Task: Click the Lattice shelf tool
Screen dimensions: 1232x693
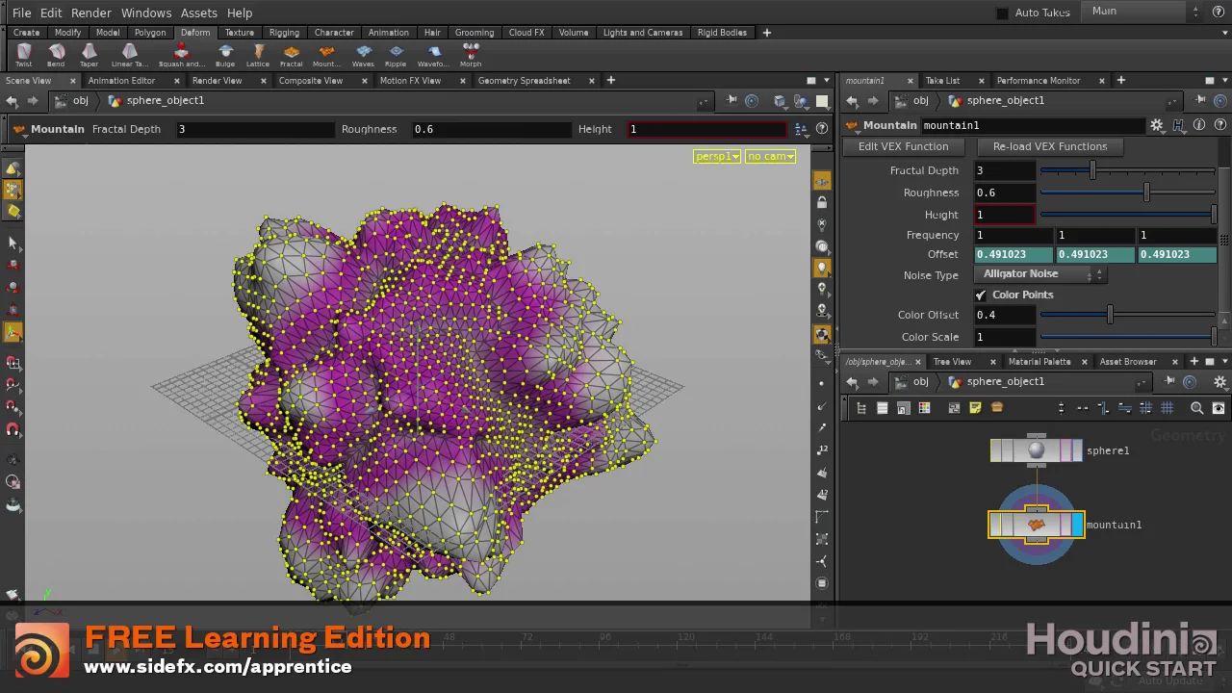Action: tap(258, 53)
